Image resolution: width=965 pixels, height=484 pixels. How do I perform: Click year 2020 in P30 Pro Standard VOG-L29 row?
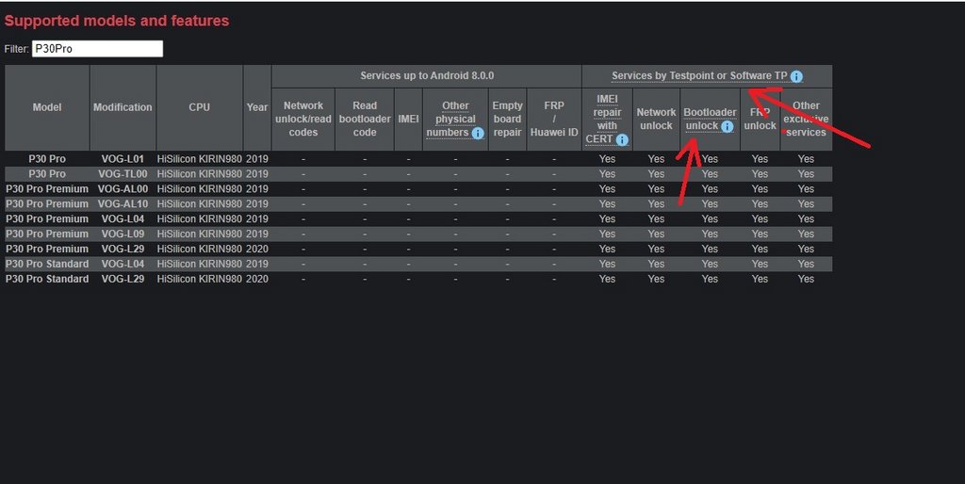click(x=257, y=279)
